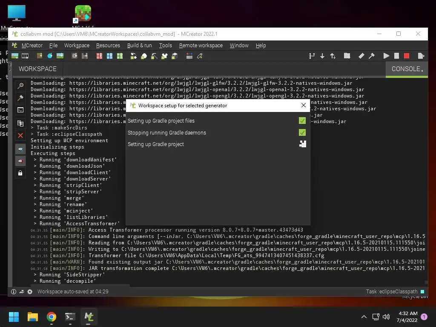
Task: Open File Explorer from the taskbar
Action: point(32,317)
